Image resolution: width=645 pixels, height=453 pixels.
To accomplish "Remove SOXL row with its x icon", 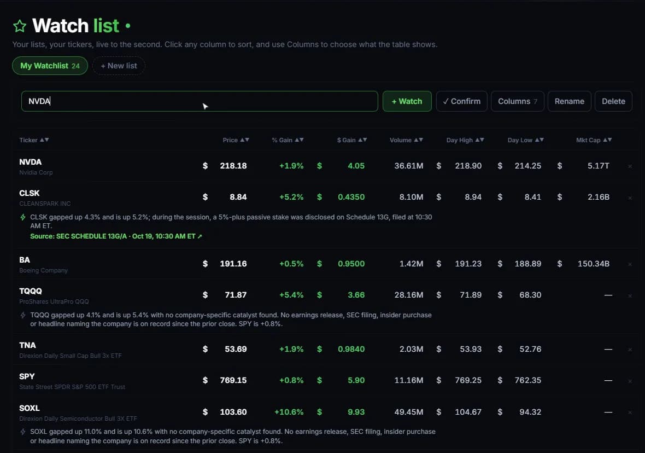I will click(x=630, y=412).
